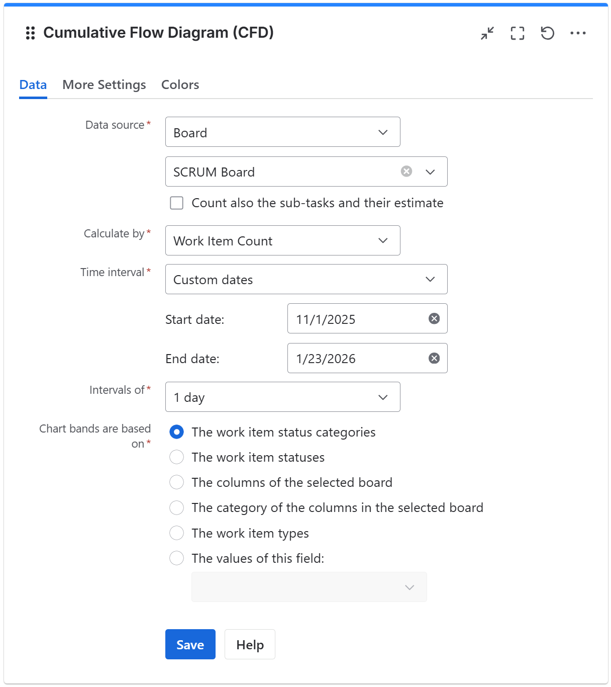Clear the end date using its x icon
This screenshot has width=611, height=687.
pos(433,358)
